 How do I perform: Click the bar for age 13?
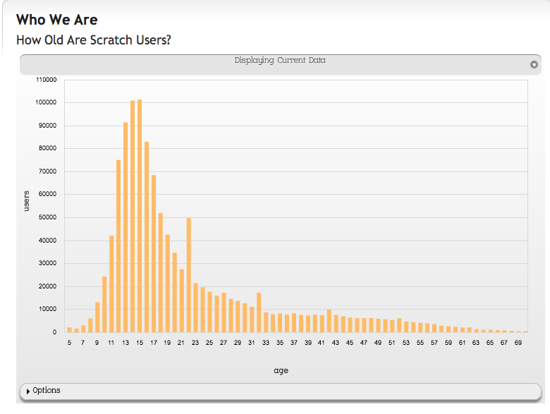pyautogui.click(x=126, y=227)
